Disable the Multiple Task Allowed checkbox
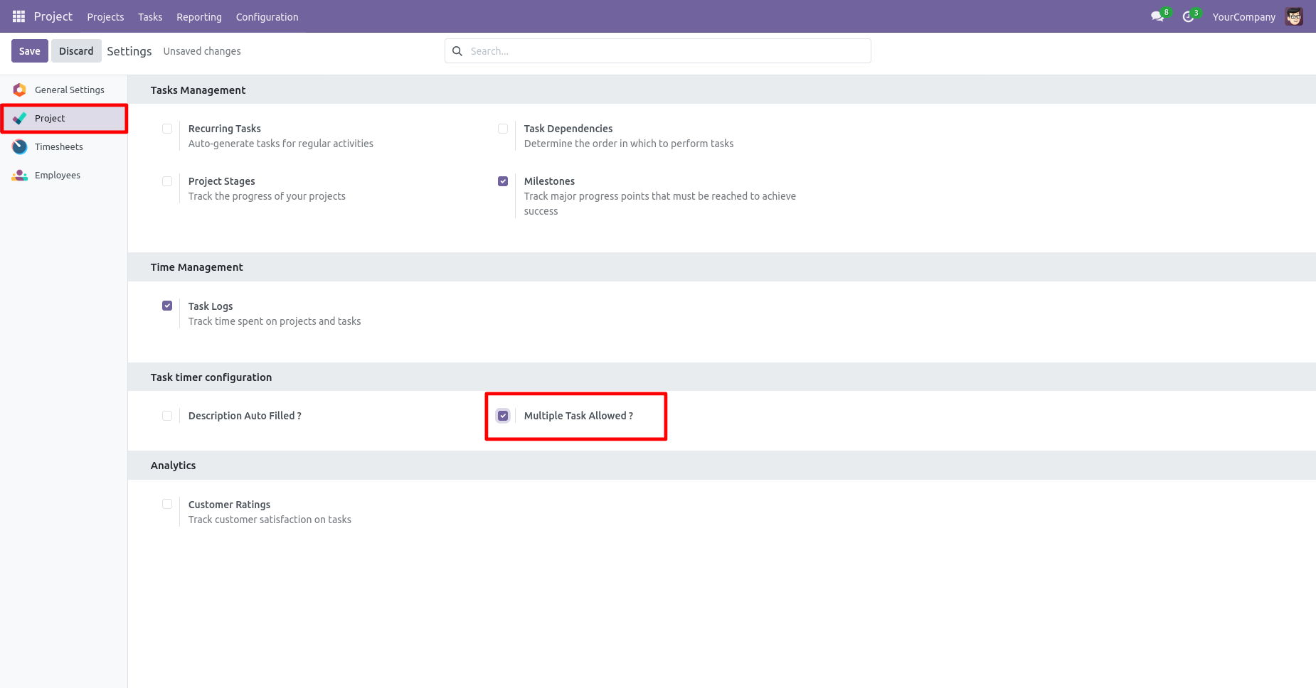The width and height of the screenshot is (1316, 688). tap(503, 416)
